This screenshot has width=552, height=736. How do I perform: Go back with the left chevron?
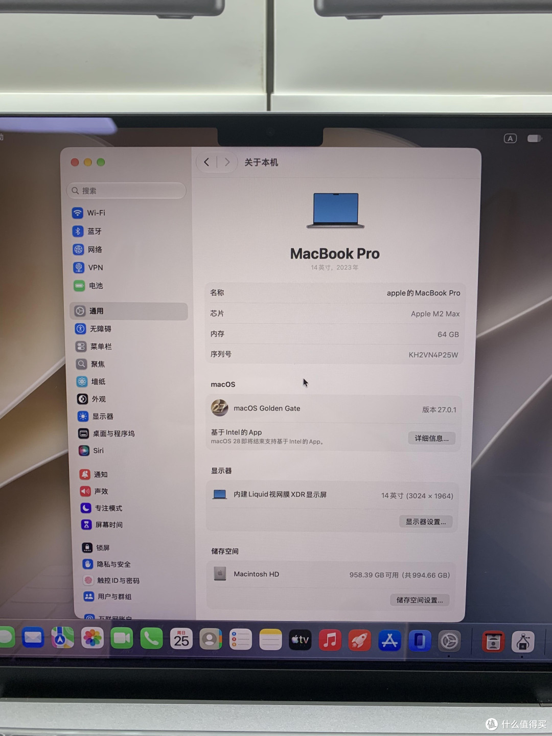[x=206, y=162]
